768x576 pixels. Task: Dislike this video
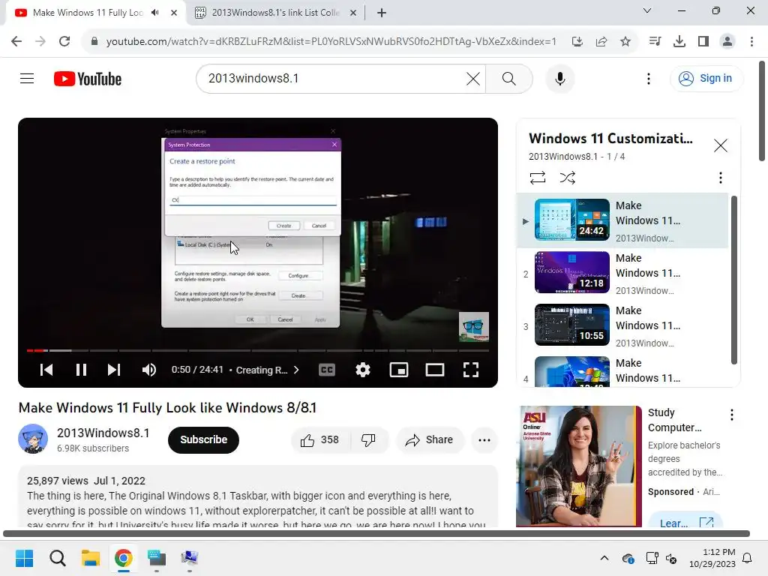(369, 439)
